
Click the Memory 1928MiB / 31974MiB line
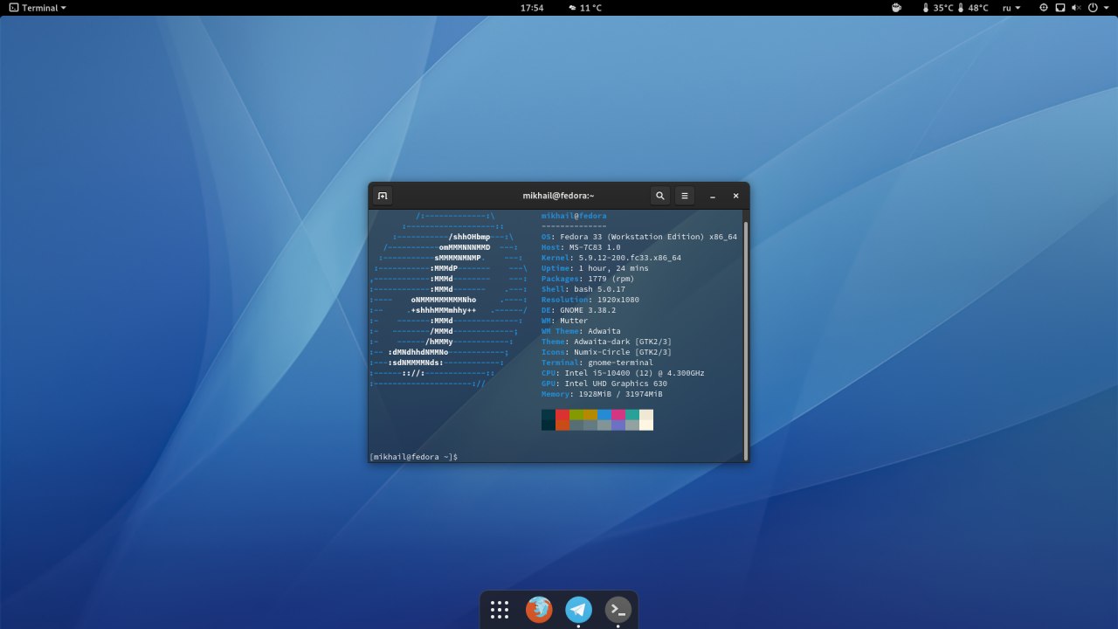tap(602, 394)
